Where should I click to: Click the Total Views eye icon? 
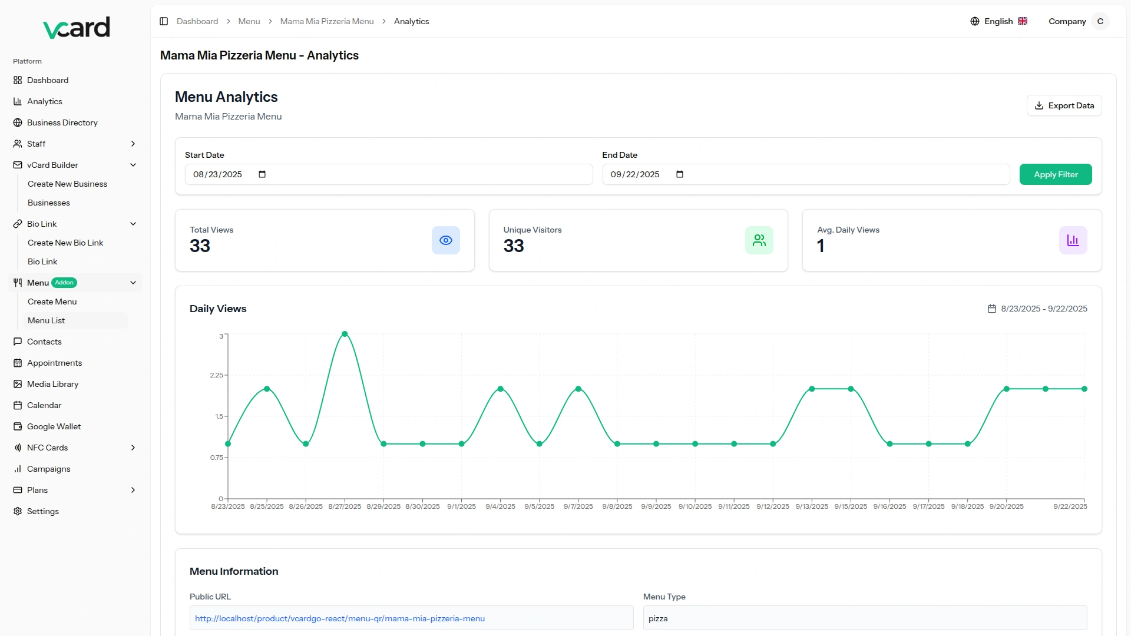tap(446, 240)
